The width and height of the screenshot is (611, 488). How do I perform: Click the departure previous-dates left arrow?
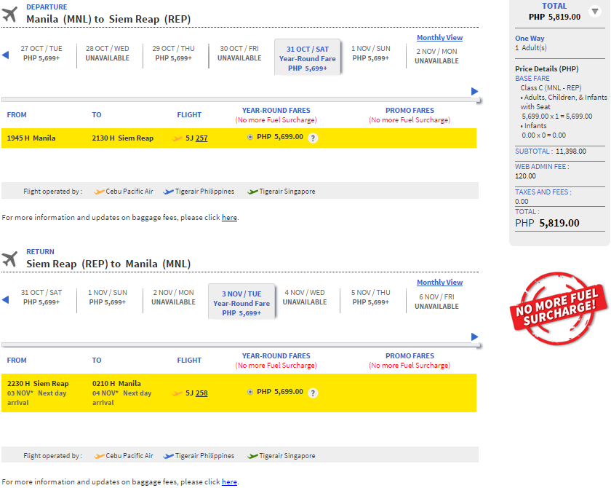coord(5,55)
